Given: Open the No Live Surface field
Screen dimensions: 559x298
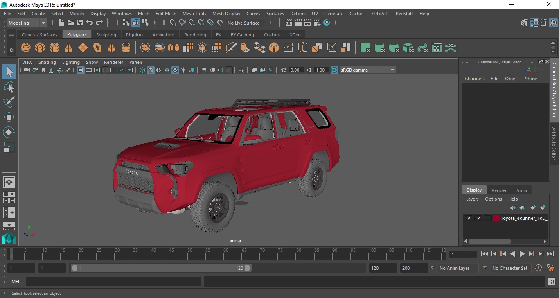Looking at the screenshot, I should pos(246,23).
